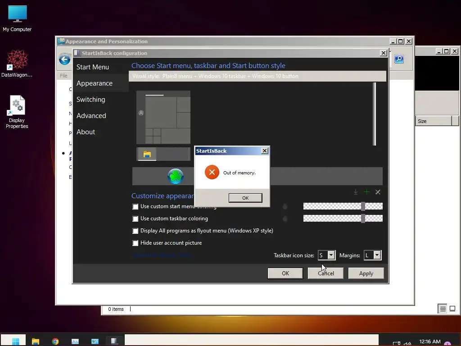Pick the taskbar color droplet

pos(285,219)
